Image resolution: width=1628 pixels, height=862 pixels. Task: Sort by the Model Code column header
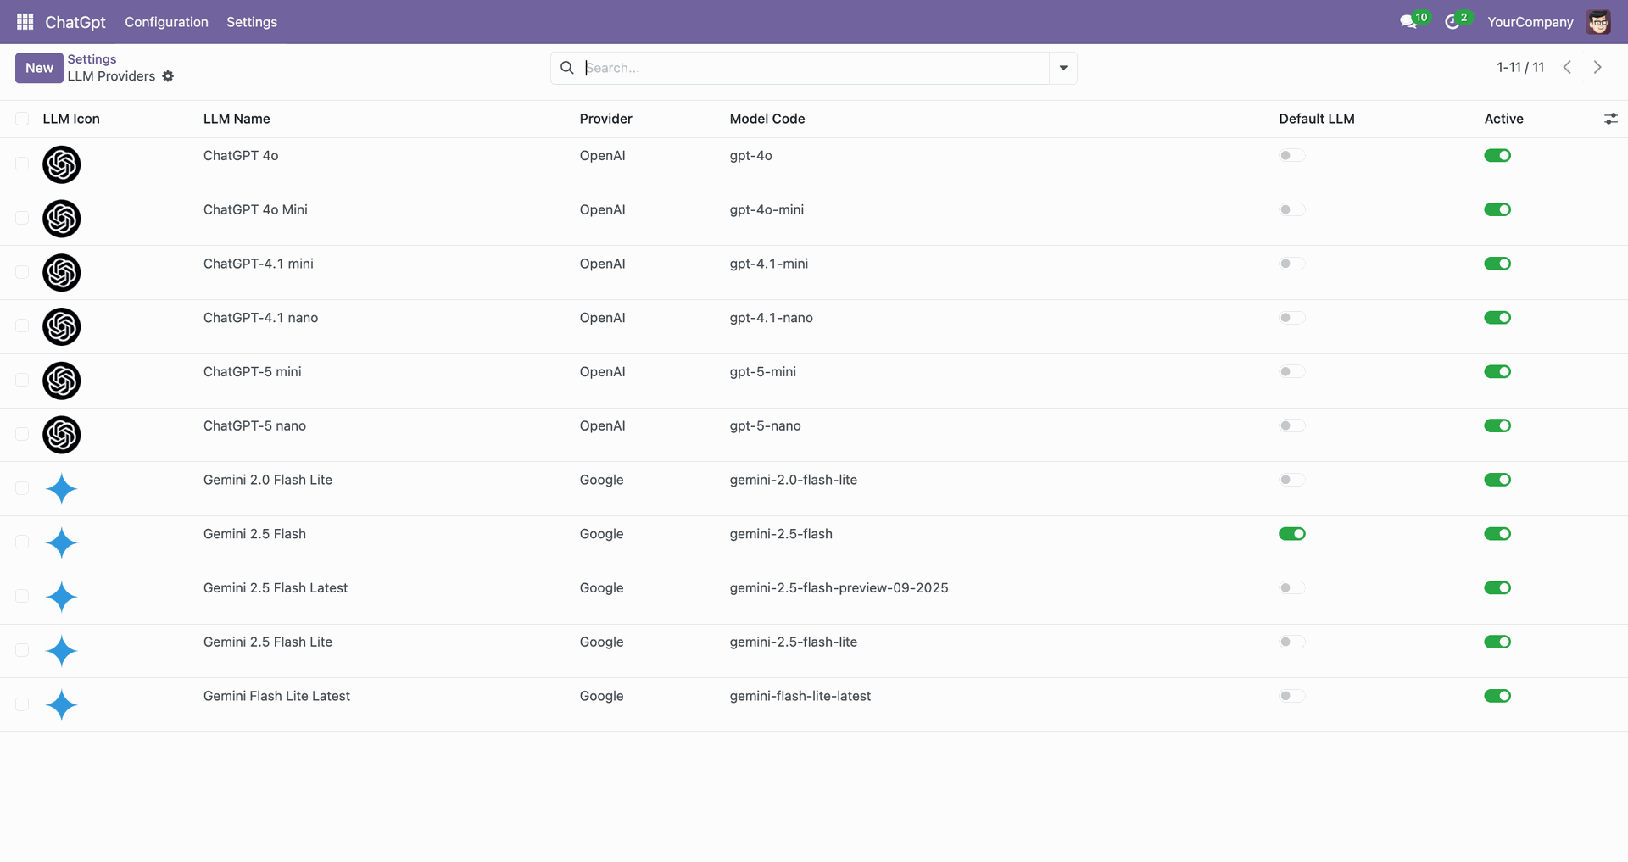pyautogui.click(x=767, y=119)
